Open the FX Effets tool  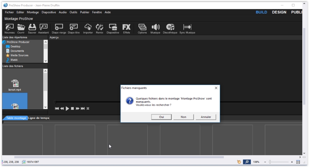pyautogui.click(x=126, y=29)
